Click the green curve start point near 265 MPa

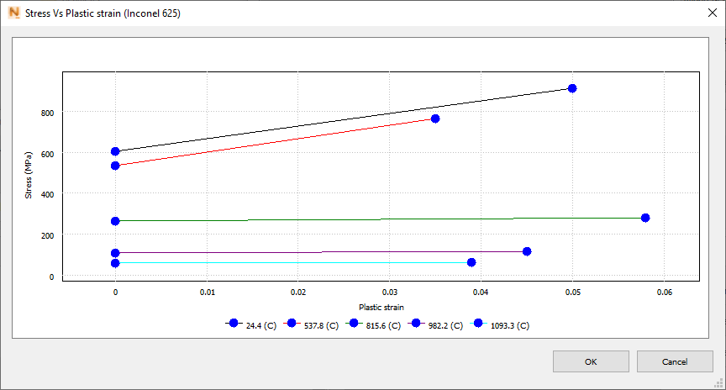(115, 221)
